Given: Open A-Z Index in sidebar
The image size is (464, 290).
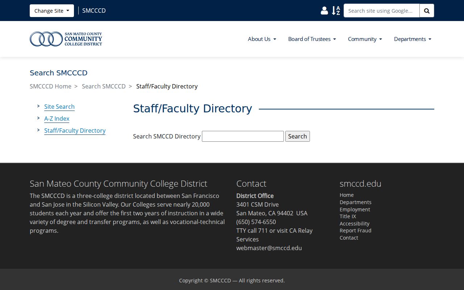Looking at the screenshot, I should click(x=57, y=119).
